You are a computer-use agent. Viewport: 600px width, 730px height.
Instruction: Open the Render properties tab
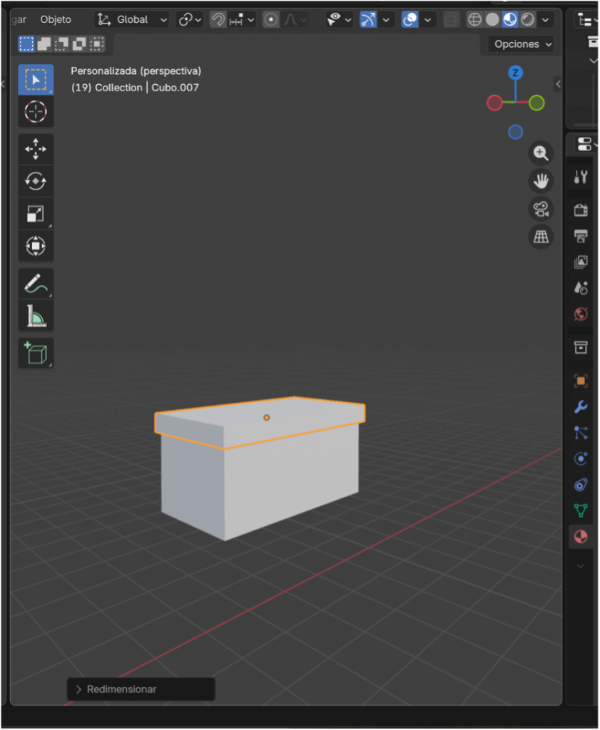click(581, 209)
